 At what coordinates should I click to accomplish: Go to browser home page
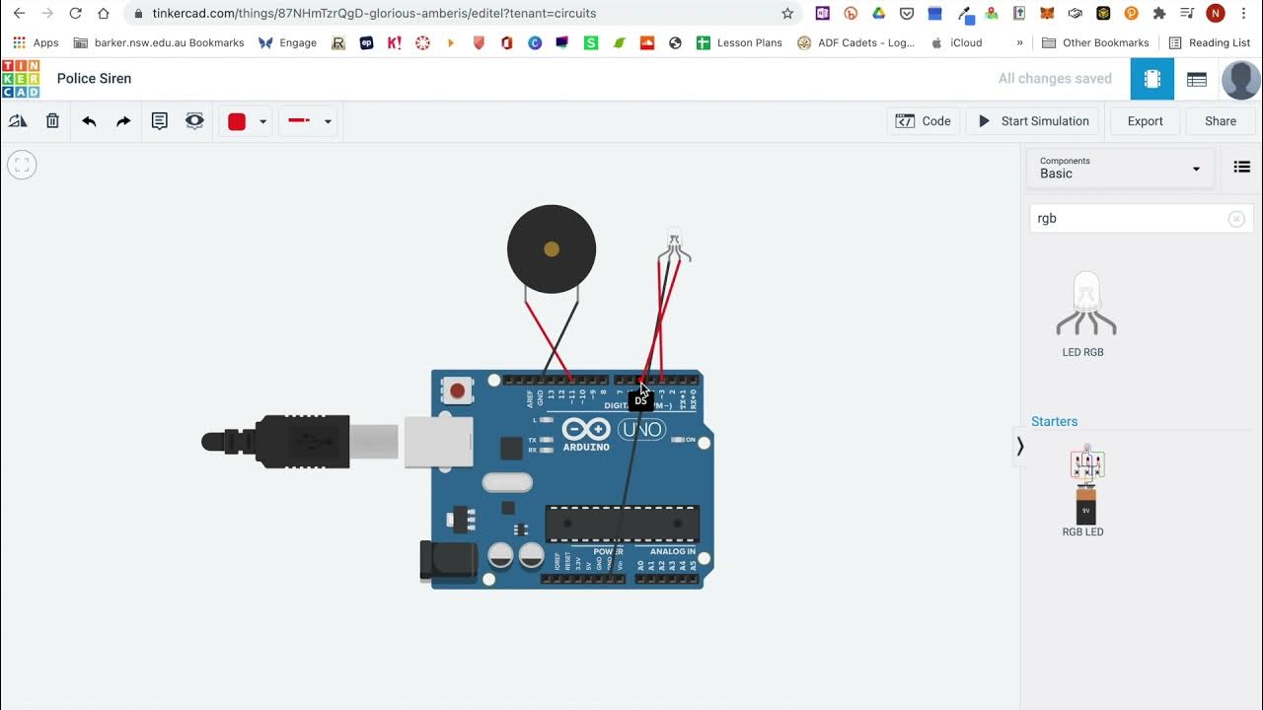click(104, 14)
